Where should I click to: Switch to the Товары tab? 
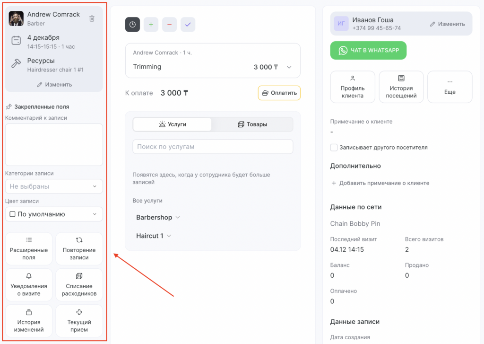point(252,124)
